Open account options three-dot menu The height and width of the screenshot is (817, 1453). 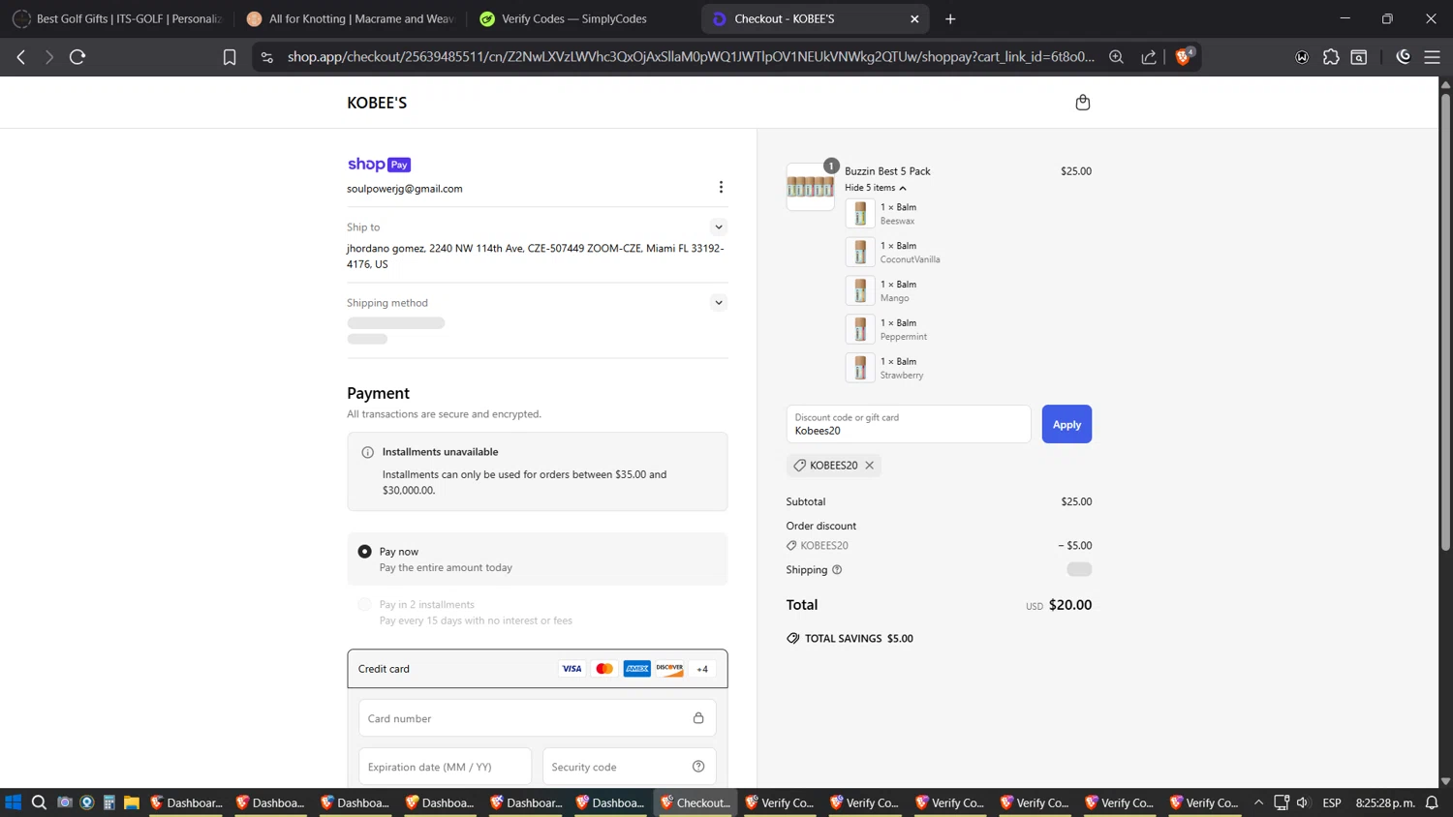(721, 187)
